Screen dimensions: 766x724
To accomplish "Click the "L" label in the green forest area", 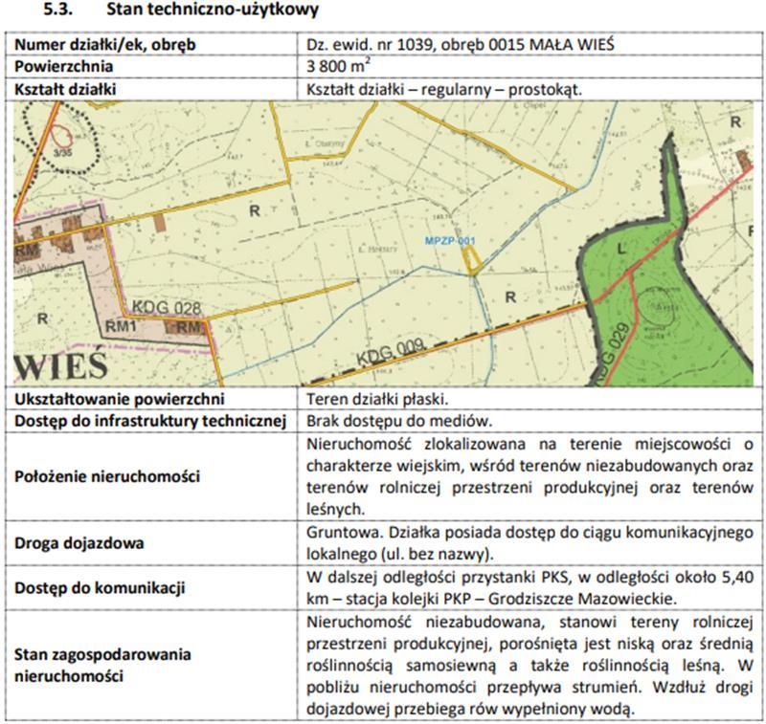I will (621, 250).
